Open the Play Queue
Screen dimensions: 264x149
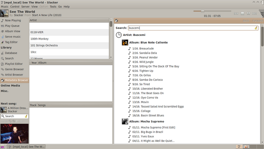tap(12, 26)
